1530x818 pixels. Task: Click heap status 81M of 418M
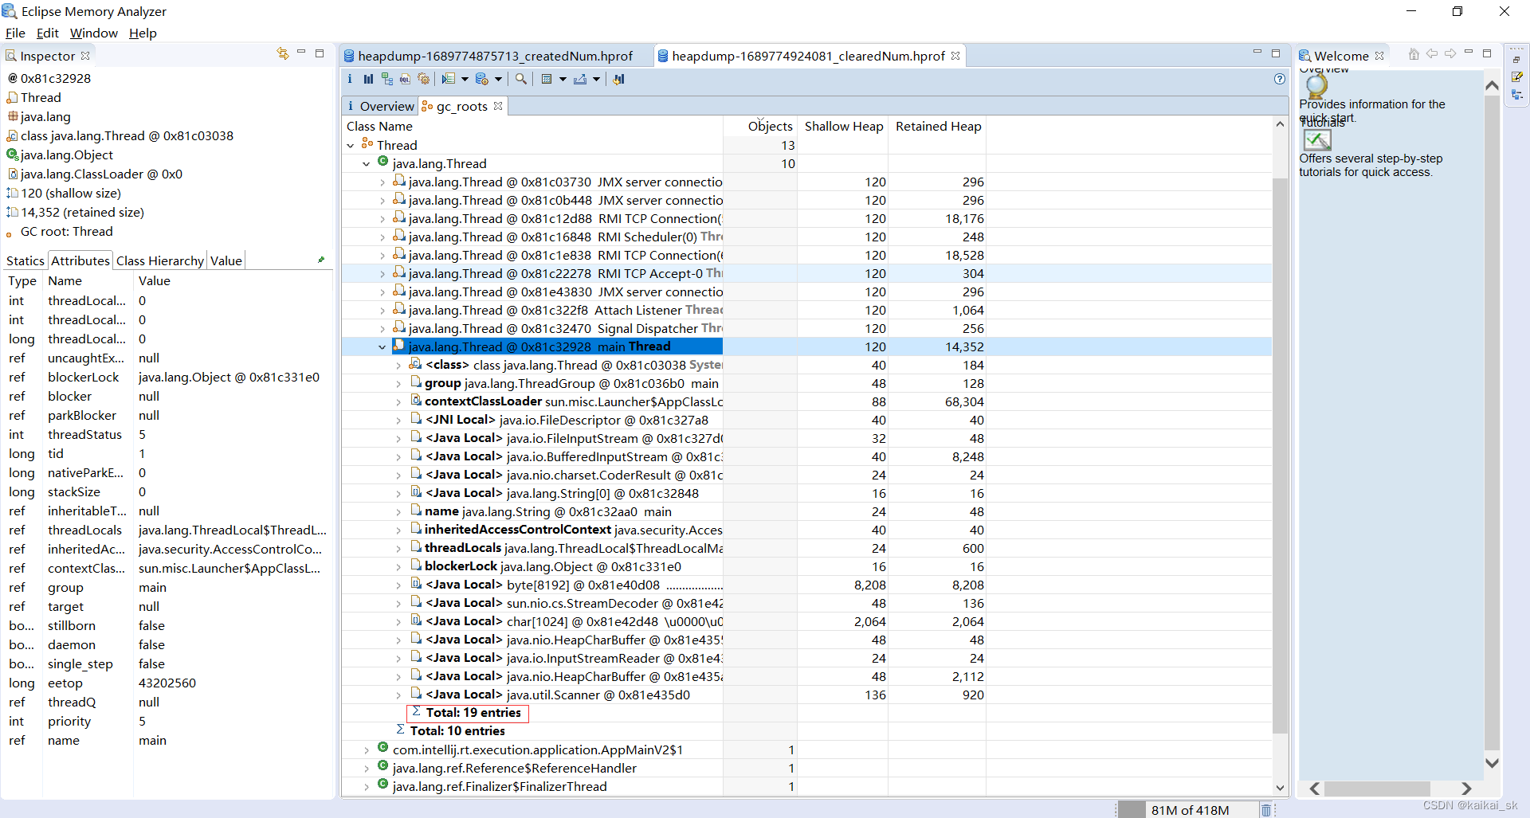1190,810
